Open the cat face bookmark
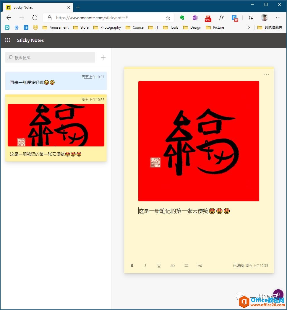This screenshot has height=310, width=287. pos(35,27)
